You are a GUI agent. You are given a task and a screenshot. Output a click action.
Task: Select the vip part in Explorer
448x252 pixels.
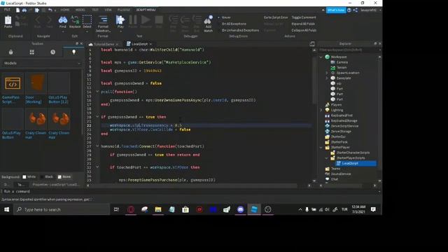point(339,83)
